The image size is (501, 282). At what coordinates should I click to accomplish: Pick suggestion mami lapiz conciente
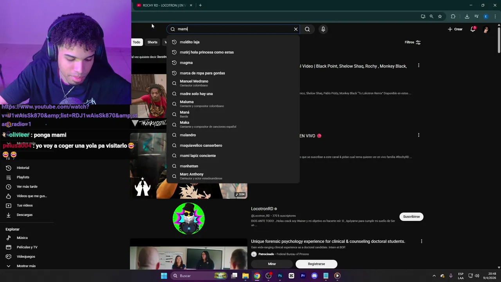tap(233, 155)
